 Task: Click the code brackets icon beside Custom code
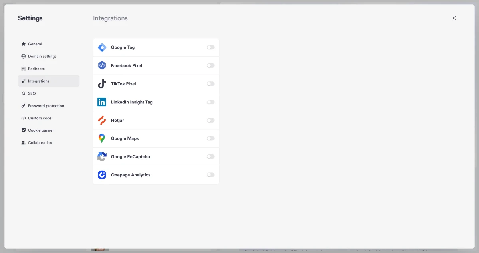point(24,118)
